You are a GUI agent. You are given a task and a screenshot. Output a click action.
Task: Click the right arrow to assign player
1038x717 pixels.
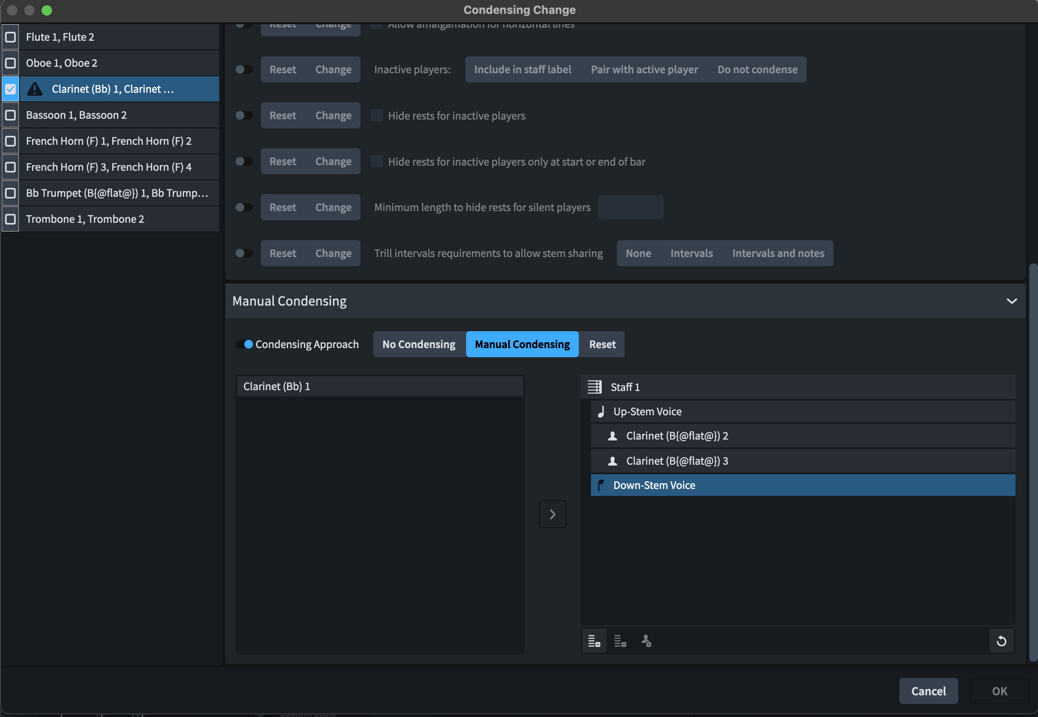[552, 515]
